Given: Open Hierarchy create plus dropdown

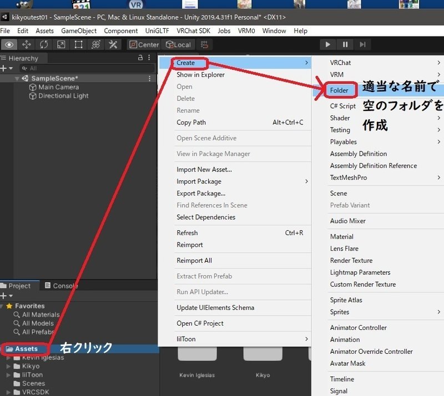Looking at the screenshot, I should 7,68.
